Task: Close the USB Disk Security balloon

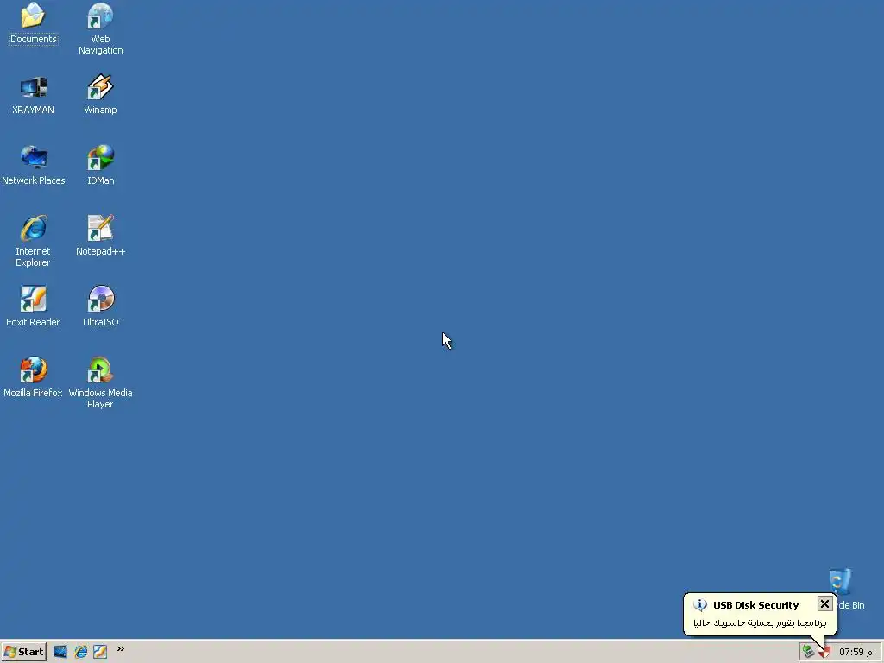Action: click(x=824, y=603)
